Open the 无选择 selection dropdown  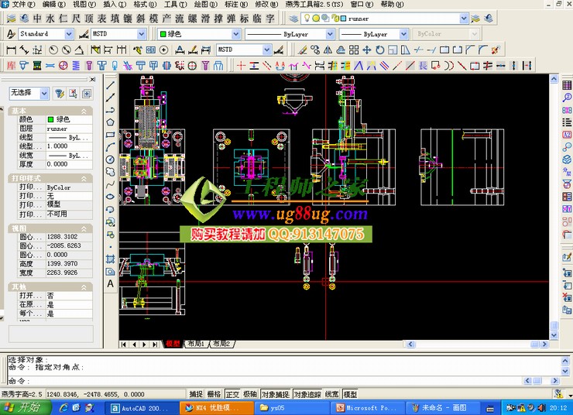[43, 94]
